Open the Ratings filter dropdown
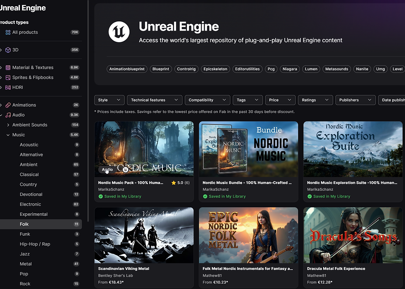The width and height of the screenshot is (405, 289). 315,100
